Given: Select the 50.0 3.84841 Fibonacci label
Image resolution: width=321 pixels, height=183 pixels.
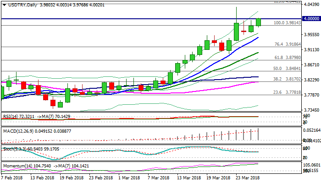Looking at the screenshot, I should [x=287, y=69].
